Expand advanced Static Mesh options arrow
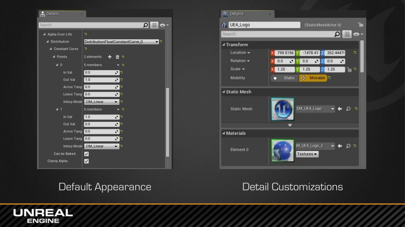This screenshot has height=227, width=405. [x=290, y=125]
